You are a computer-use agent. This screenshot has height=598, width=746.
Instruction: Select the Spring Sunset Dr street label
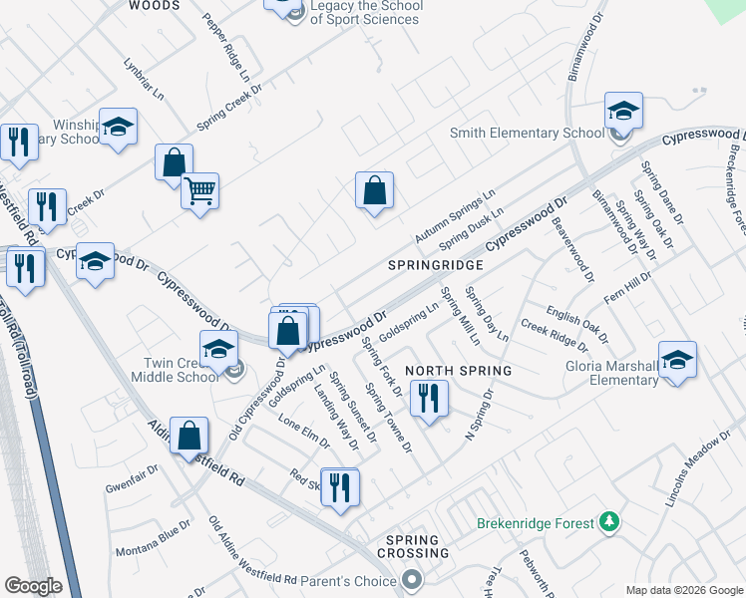point(353,408)
